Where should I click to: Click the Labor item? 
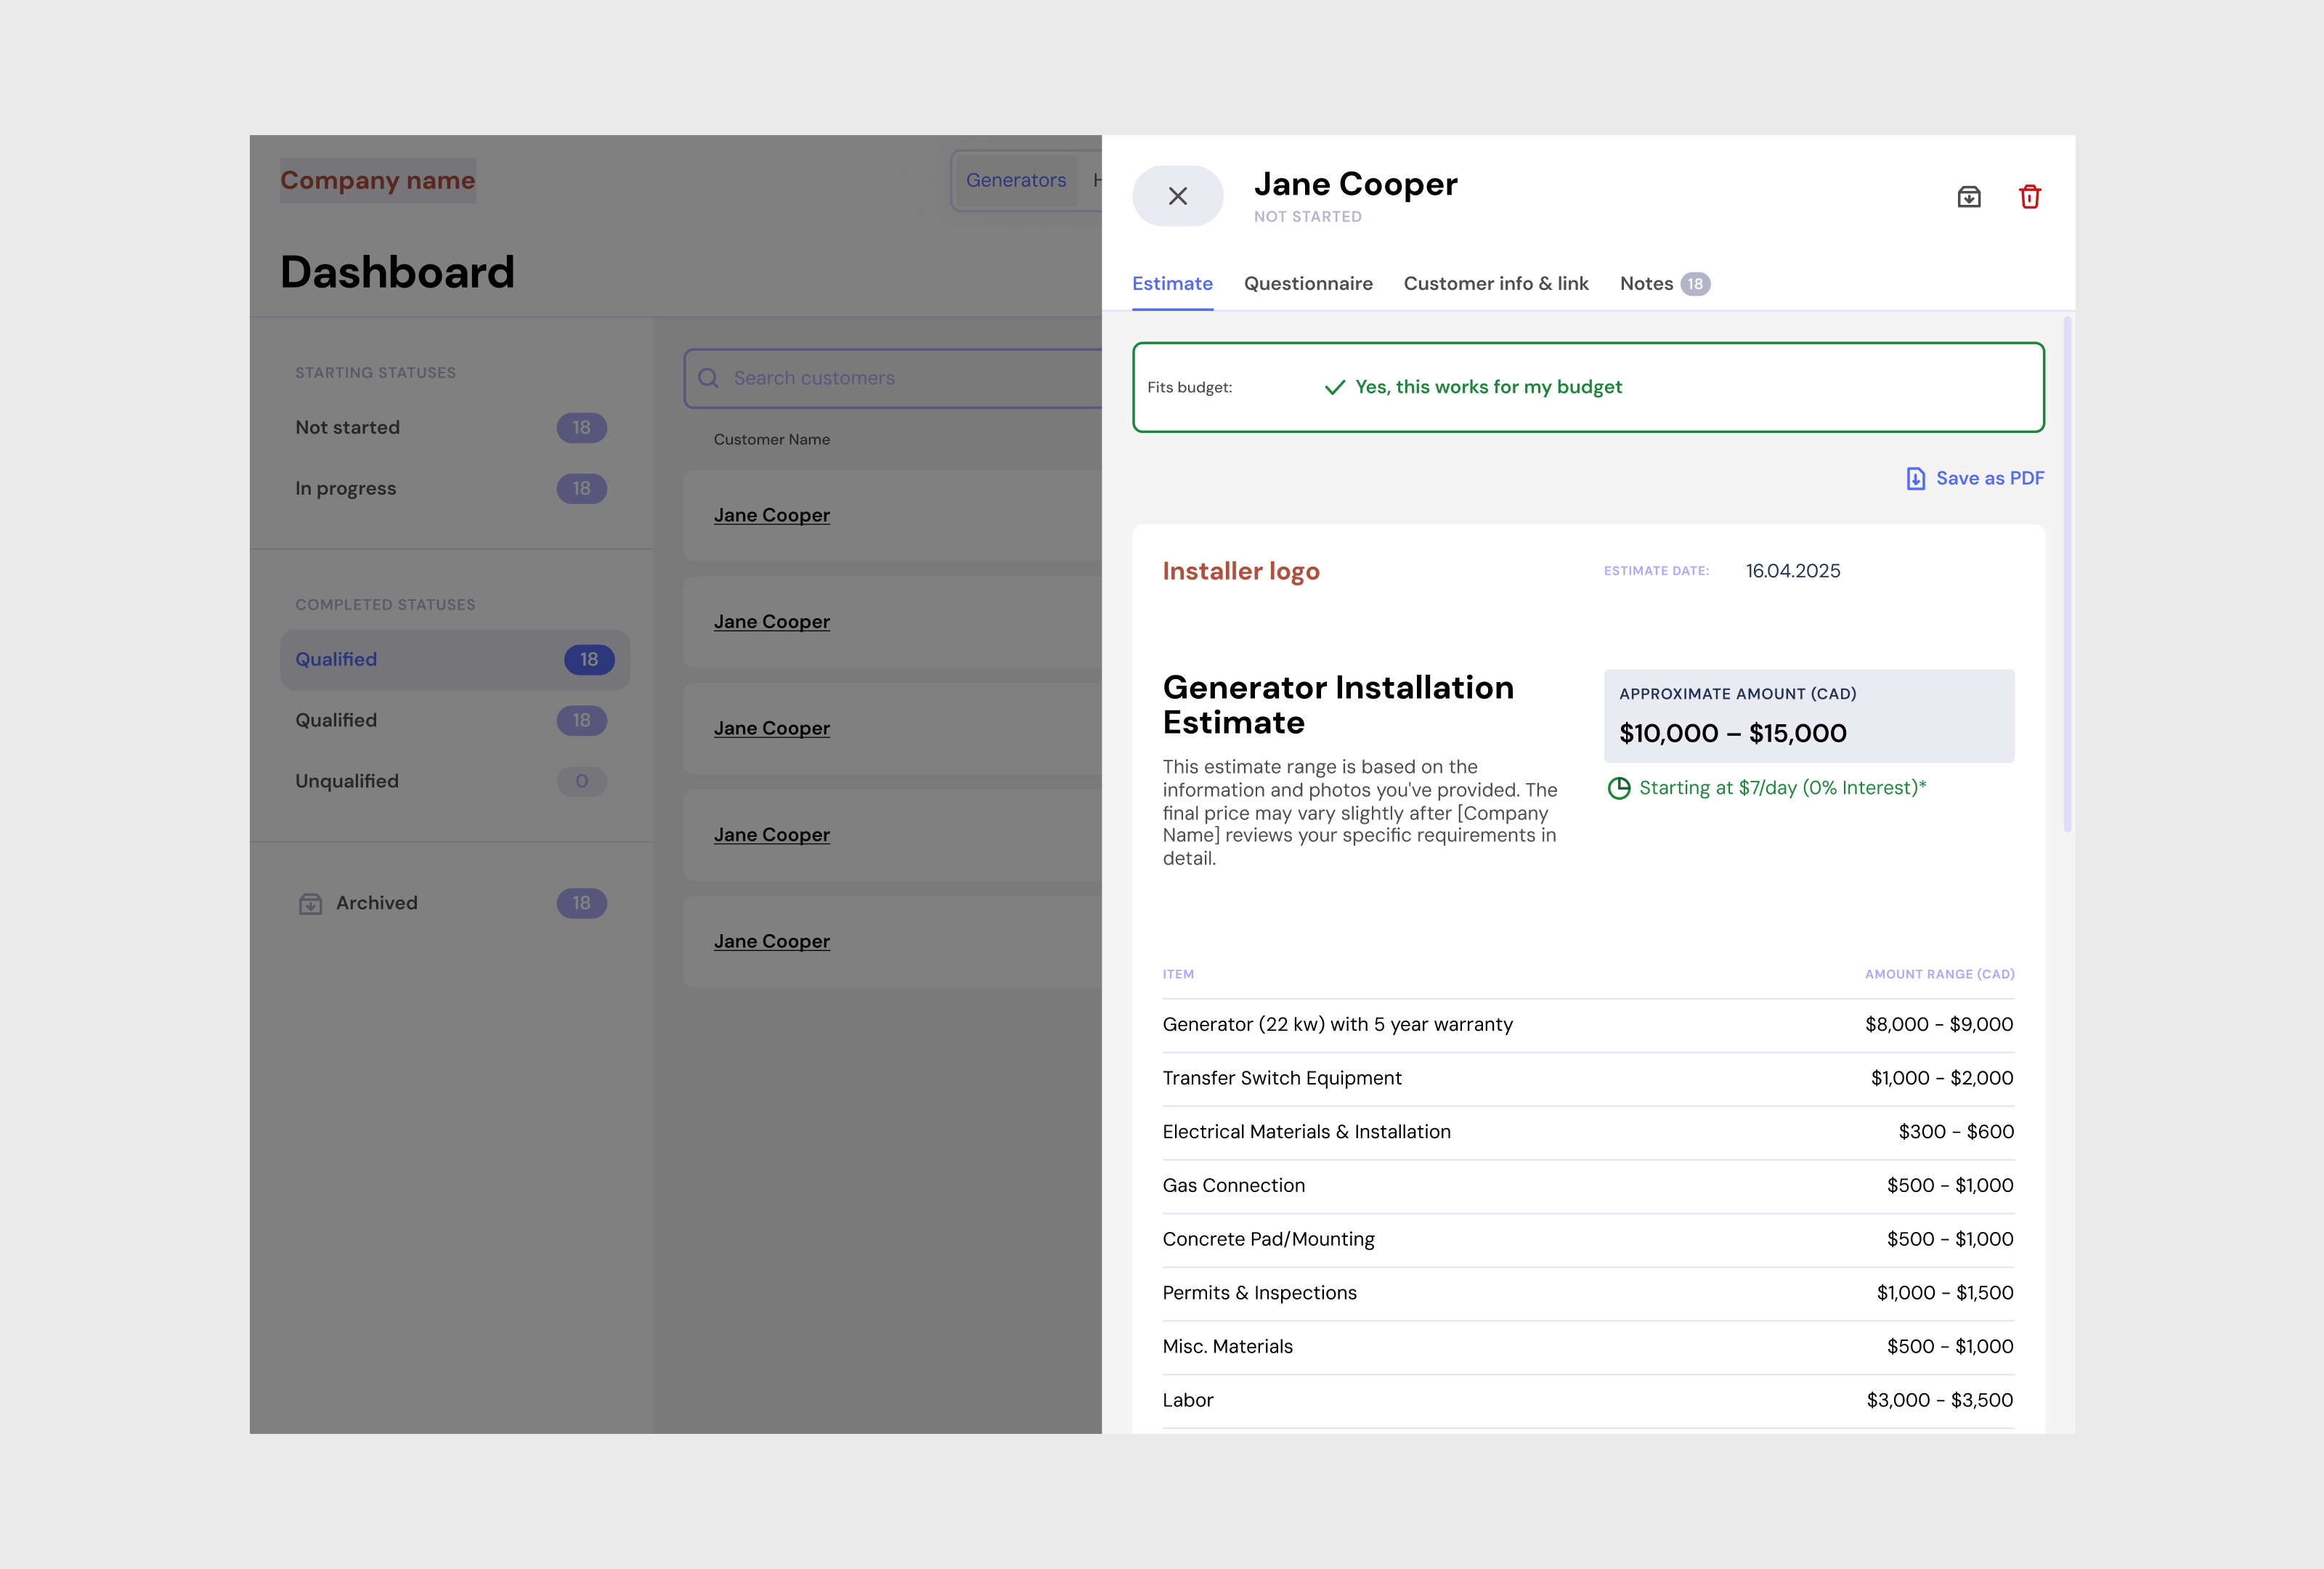click(x=1187, y=1401)
